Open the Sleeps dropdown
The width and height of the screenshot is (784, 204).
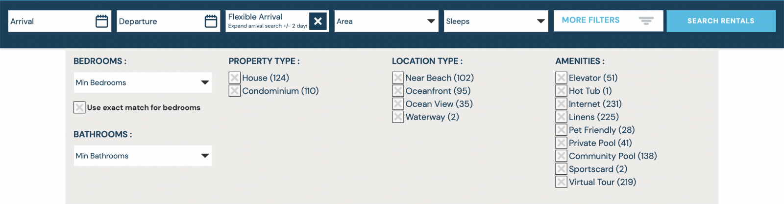point(496,21)
